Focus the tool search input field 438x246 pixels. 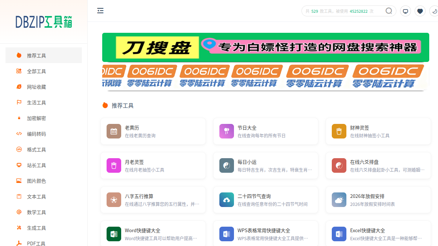(x=343, y=11)
